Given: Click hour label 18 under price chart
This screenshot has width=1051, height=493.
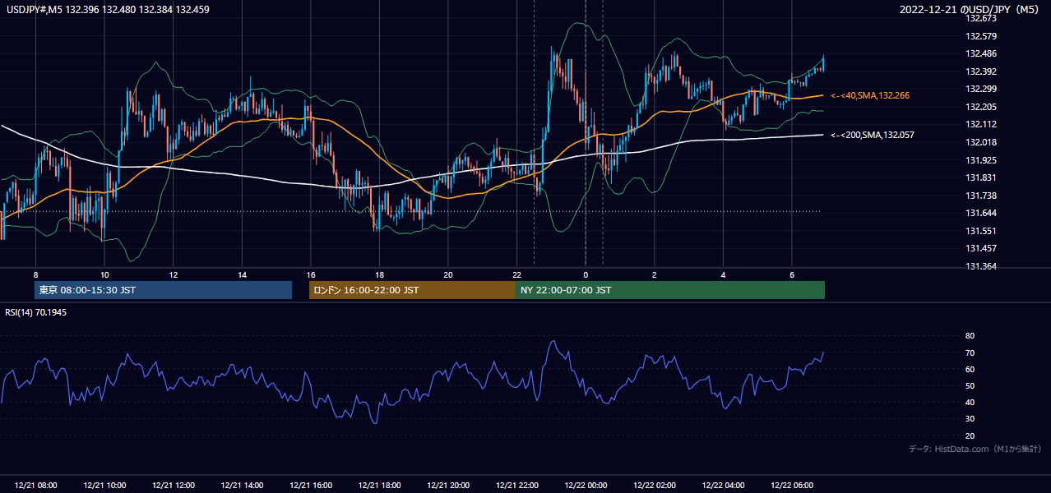Looking at the screenshot, I should pos(379,274).
